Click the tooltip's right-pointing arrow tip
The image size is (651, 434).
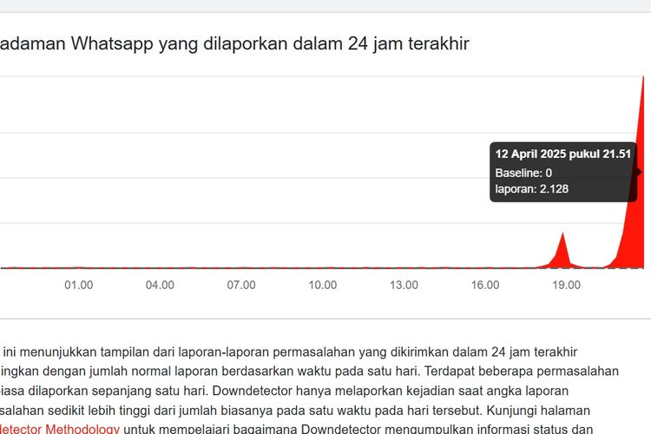(638, 172)
